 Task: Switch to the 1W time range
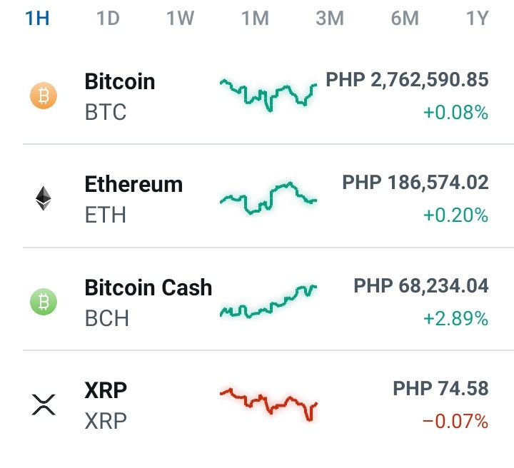coord(181,18)
